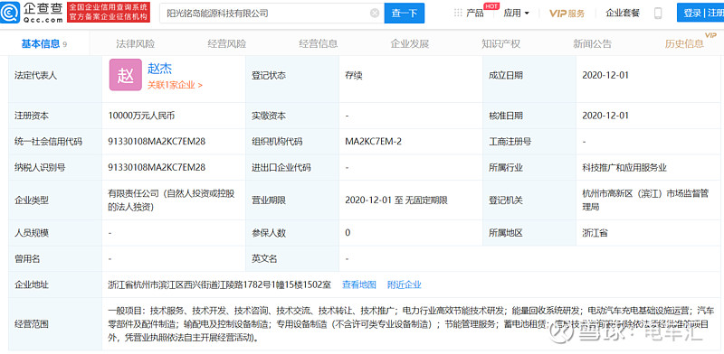Screen dimensions: 724x354
Task: Click the 赵 avatar thumbnail
Action: point(126,75)
